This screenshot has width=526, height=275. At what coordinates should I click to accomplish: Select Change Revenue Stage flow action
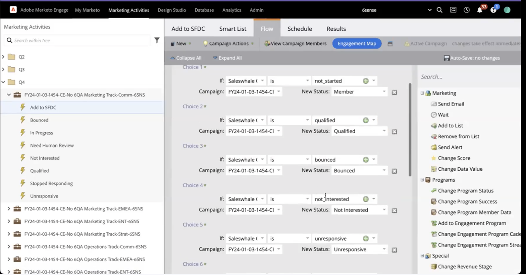(461, 267)
